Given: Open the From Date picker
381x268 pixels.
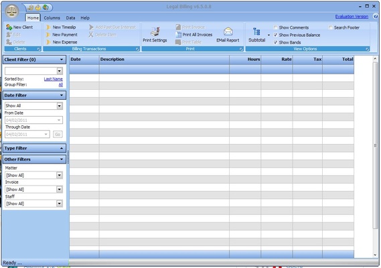Looking at the screenshot, I should tap(59, 120).
